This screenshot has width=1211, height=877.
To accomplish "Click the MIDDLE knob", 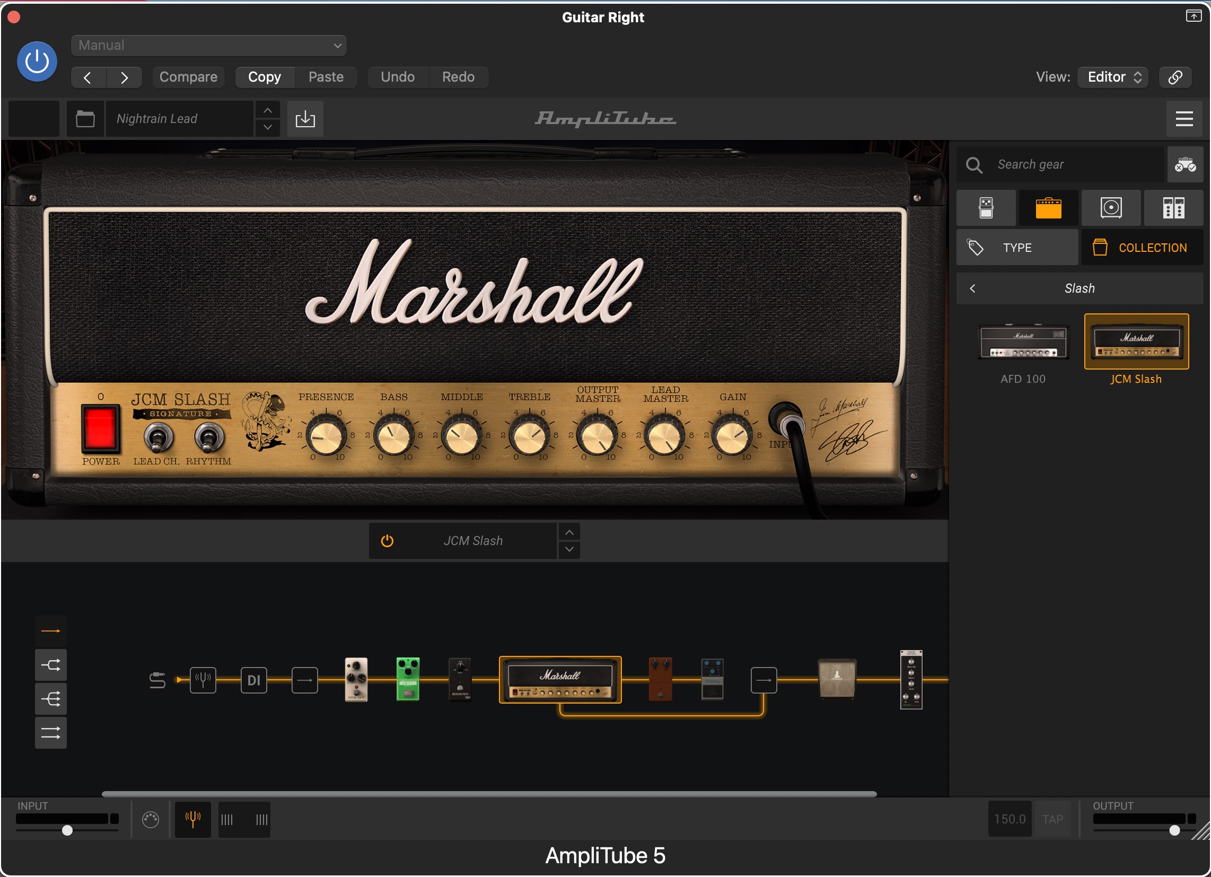I will click(461, 436).
